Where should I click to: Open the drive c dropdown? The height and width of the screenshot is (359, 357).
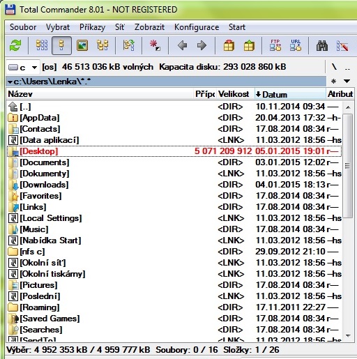[x=22, y=68]
